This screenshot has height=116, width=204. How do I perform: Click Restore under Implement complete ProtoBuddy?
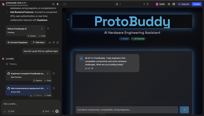coord(38,81)
